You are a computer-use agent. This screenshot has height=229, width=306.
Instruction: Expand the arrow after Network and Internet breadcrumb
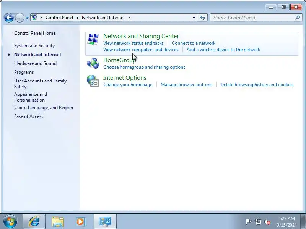(x=129, y=18)
